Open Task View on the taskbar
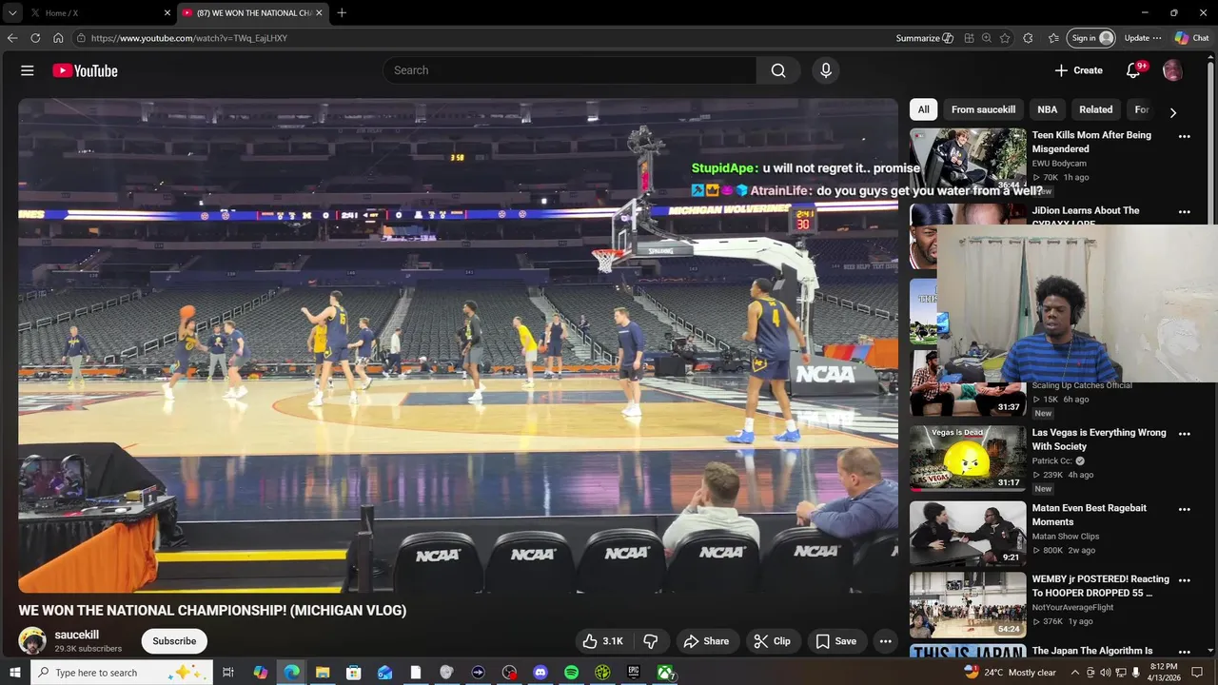 tap(228, 673)
